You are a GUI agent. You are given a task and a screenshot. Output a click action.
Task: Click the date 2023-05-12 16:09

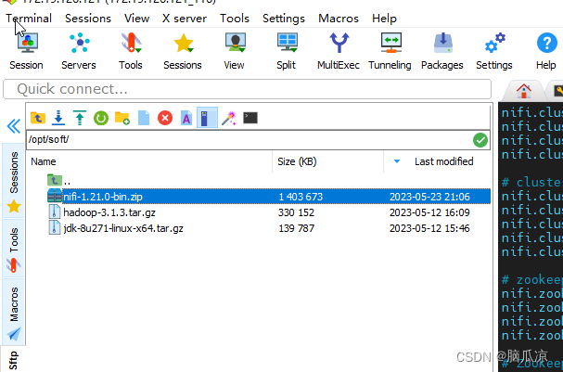point(429,212)
